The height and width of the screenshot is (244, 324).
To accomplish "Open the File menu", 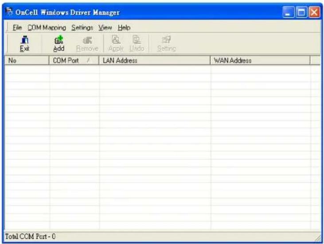I will (x=17, y=27).
